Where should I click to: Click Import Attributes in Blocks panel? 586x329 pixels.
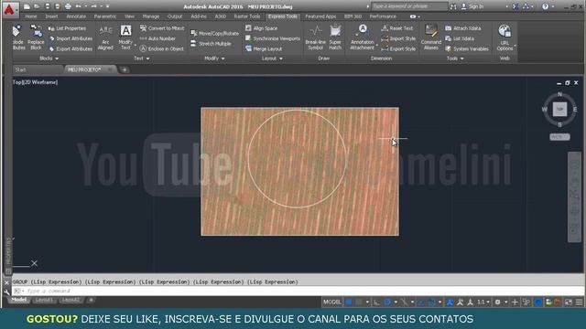coord(71,38)
